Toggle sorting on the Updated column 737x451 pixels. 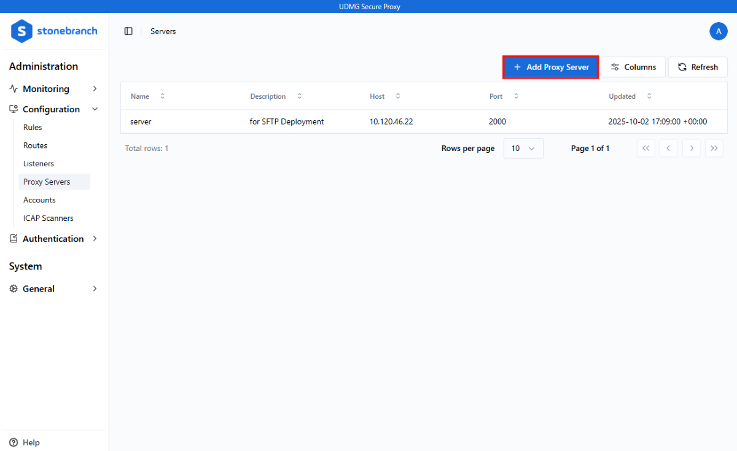click(649, 96)
